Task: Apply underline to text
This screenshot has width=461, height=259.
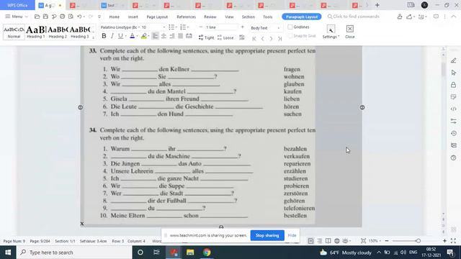Action: (120, 36)
